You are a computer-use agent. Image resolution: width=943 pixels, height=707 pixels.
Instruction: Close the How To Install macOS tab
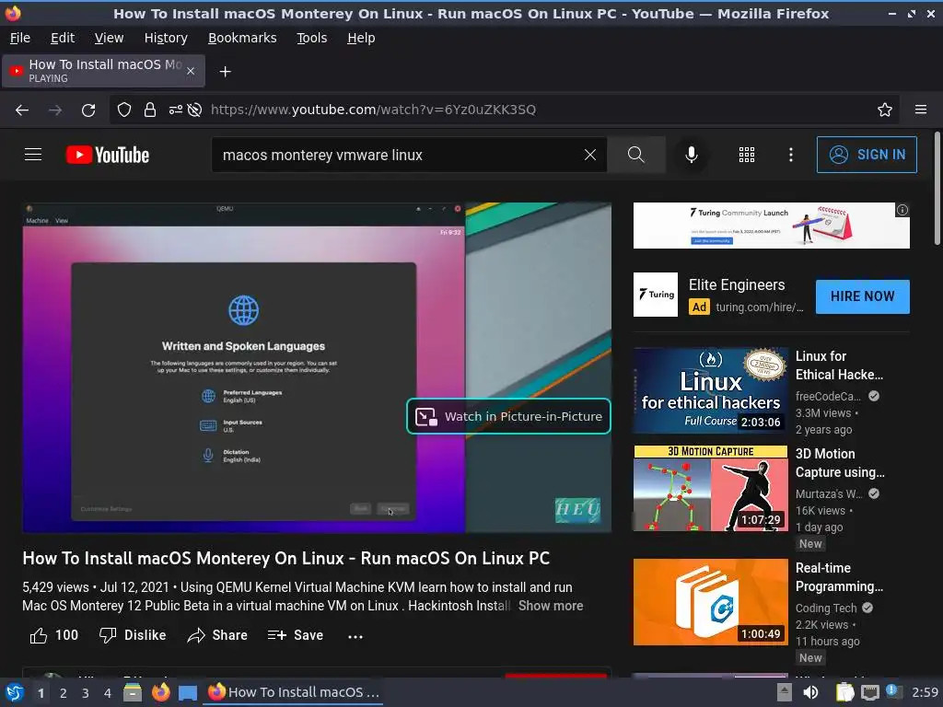191,71
